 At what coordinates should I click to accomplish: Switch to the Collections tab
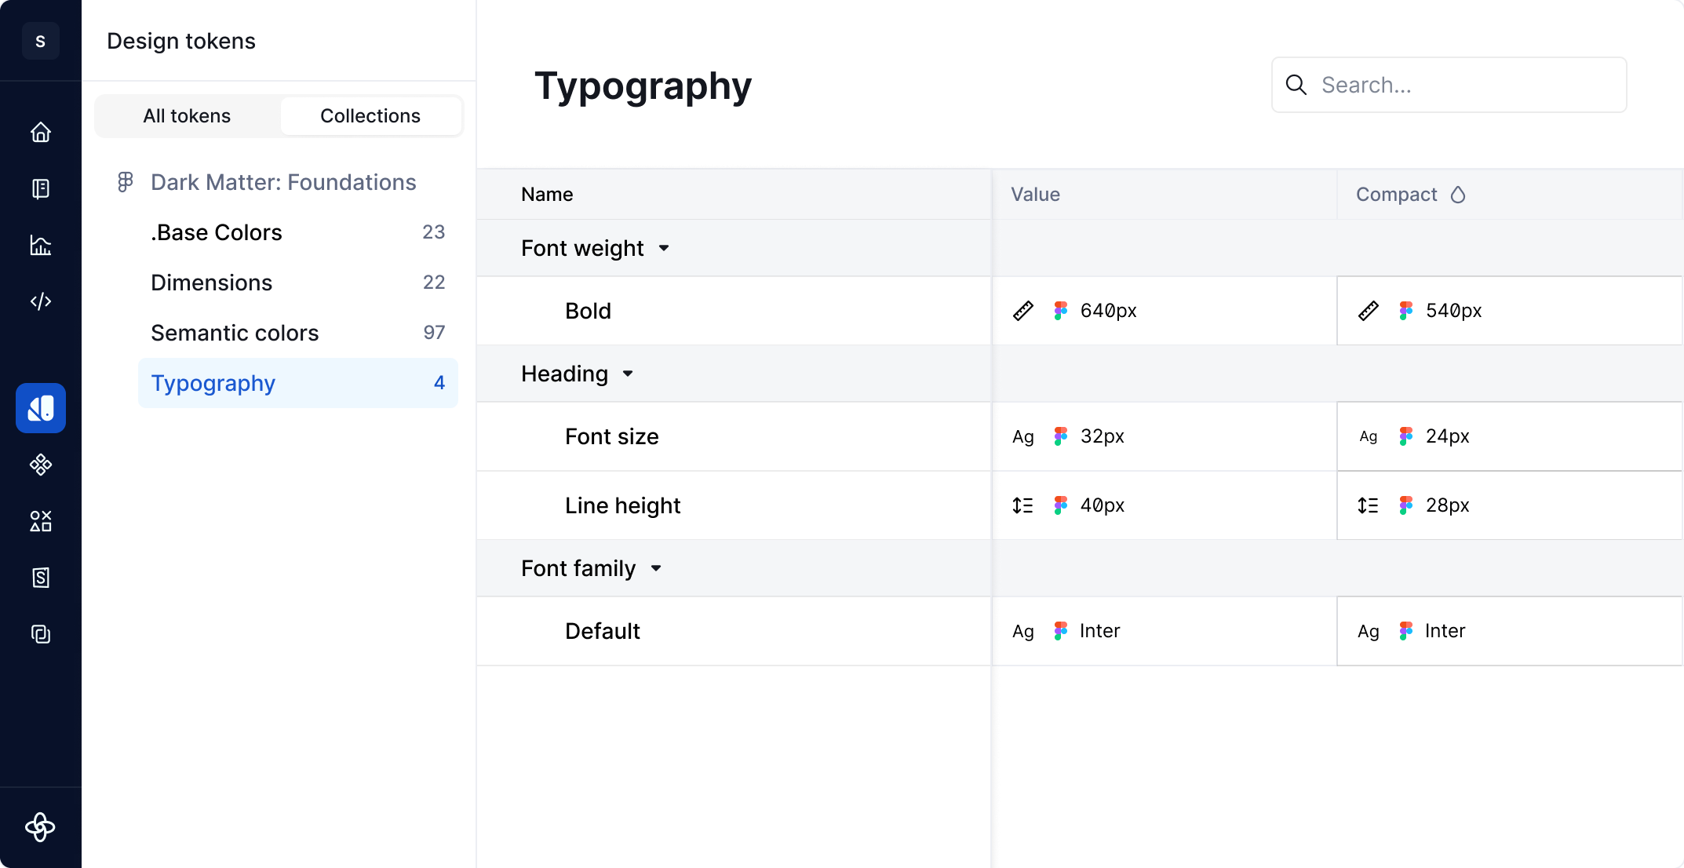(370, 115)
